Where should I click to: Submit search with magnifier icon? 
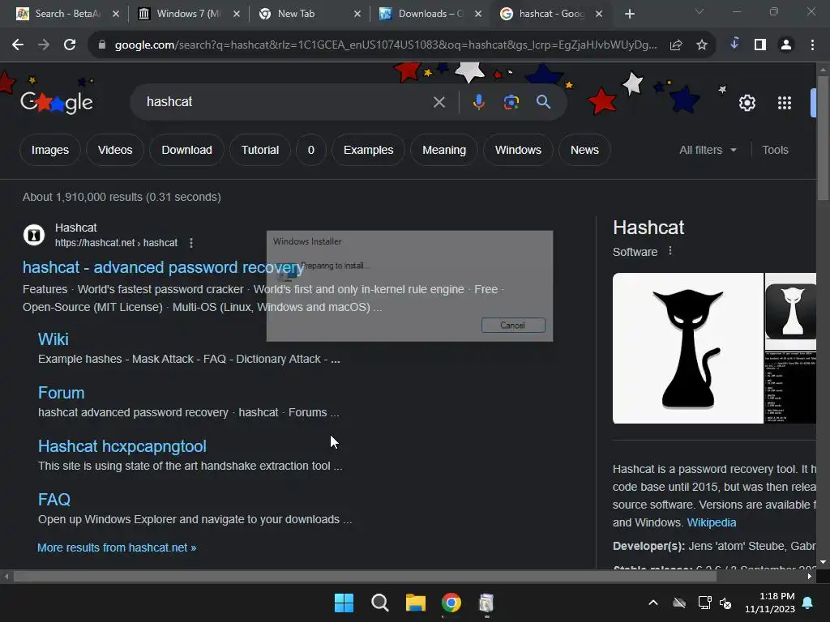543,101
